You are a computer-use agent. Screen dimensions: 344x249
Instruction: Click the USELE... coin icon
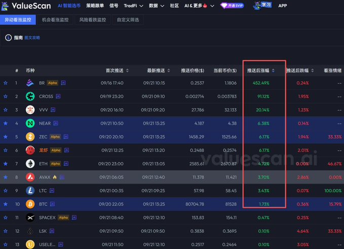[30, 244]
